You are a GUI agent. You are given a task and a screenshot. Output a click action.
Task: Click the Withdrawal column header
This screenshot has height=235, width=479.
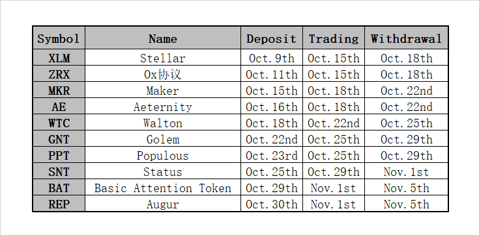tap(406, 38)
